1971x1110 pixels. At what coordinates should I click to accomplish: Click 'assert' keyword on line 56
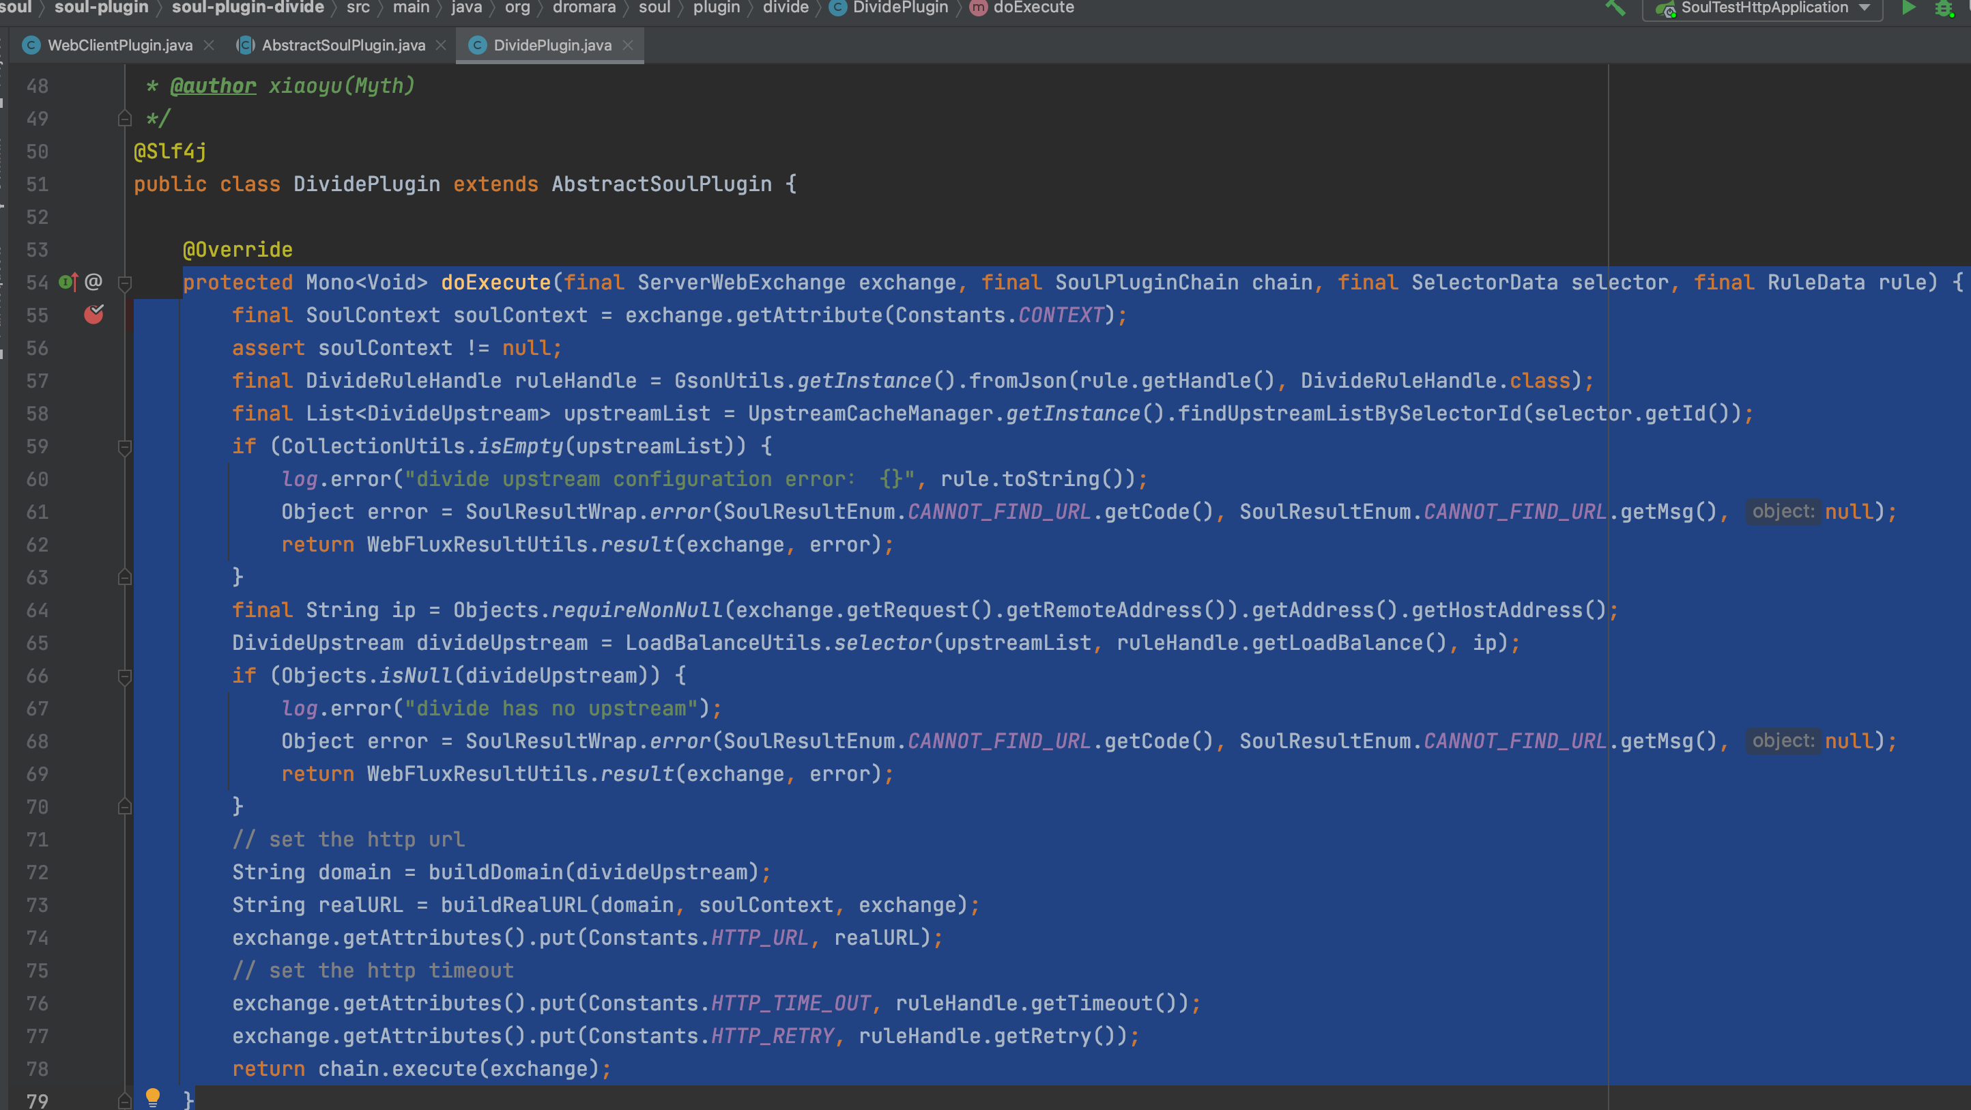(x=269, y=348)
